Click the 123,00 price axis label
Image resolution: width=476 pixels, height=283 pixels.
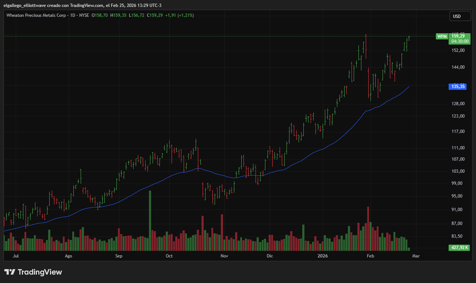click(x=458, y=116)
